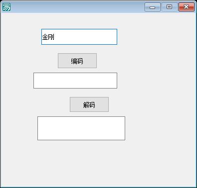This screenshot has width=197, height=188.
Task: Open the system menu via the app icon
Action: click(6, 7)
